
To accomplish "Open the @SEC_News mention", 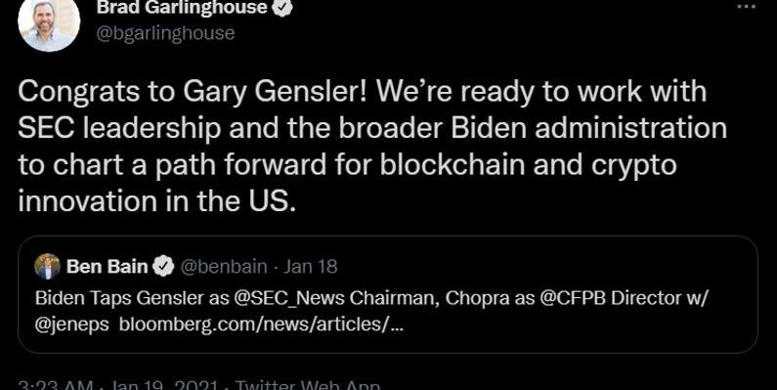I will [285, 298].
